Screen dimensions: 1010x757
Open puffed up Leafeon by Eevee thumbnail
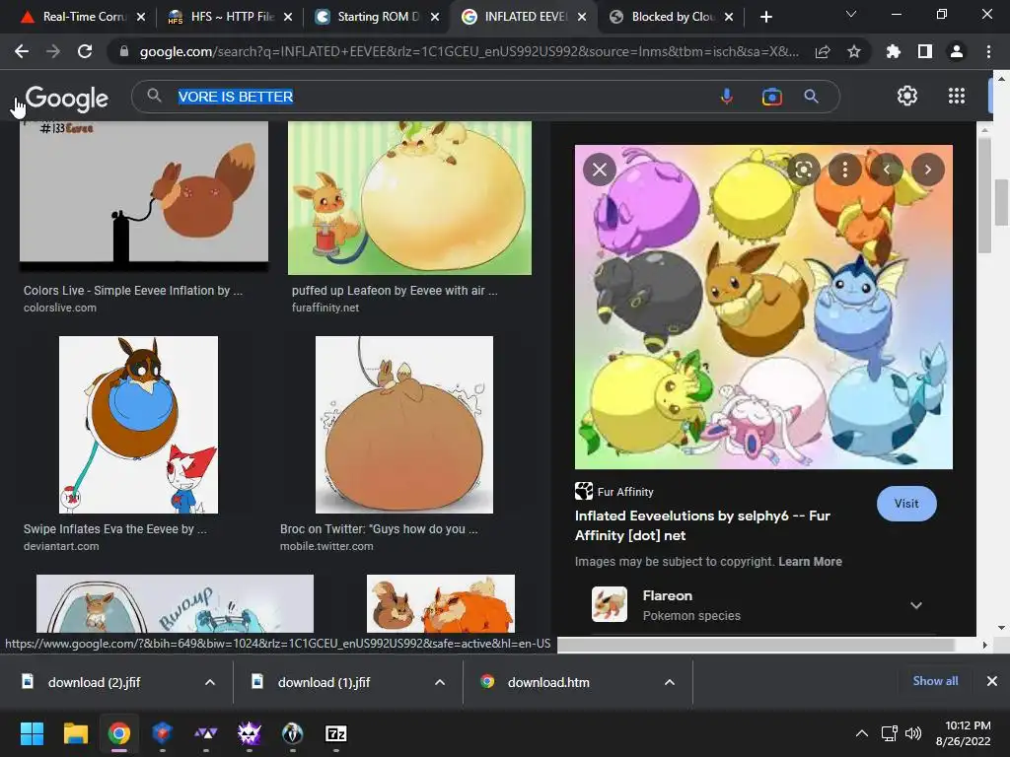click(409, 197)
